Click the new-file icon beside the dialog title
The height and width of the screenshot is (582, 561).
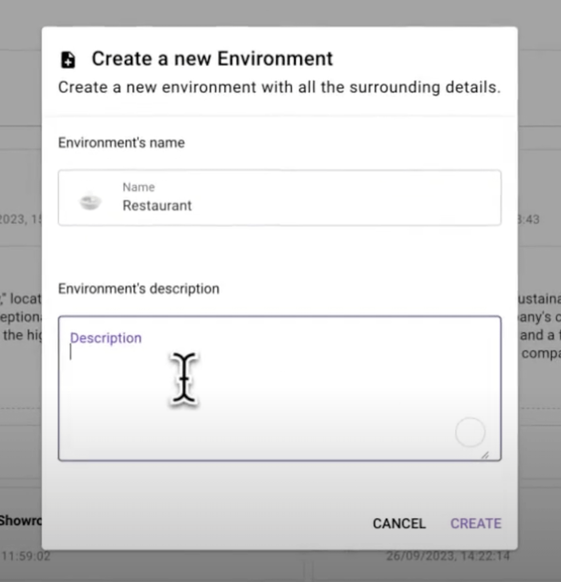[x=68, y=60]
